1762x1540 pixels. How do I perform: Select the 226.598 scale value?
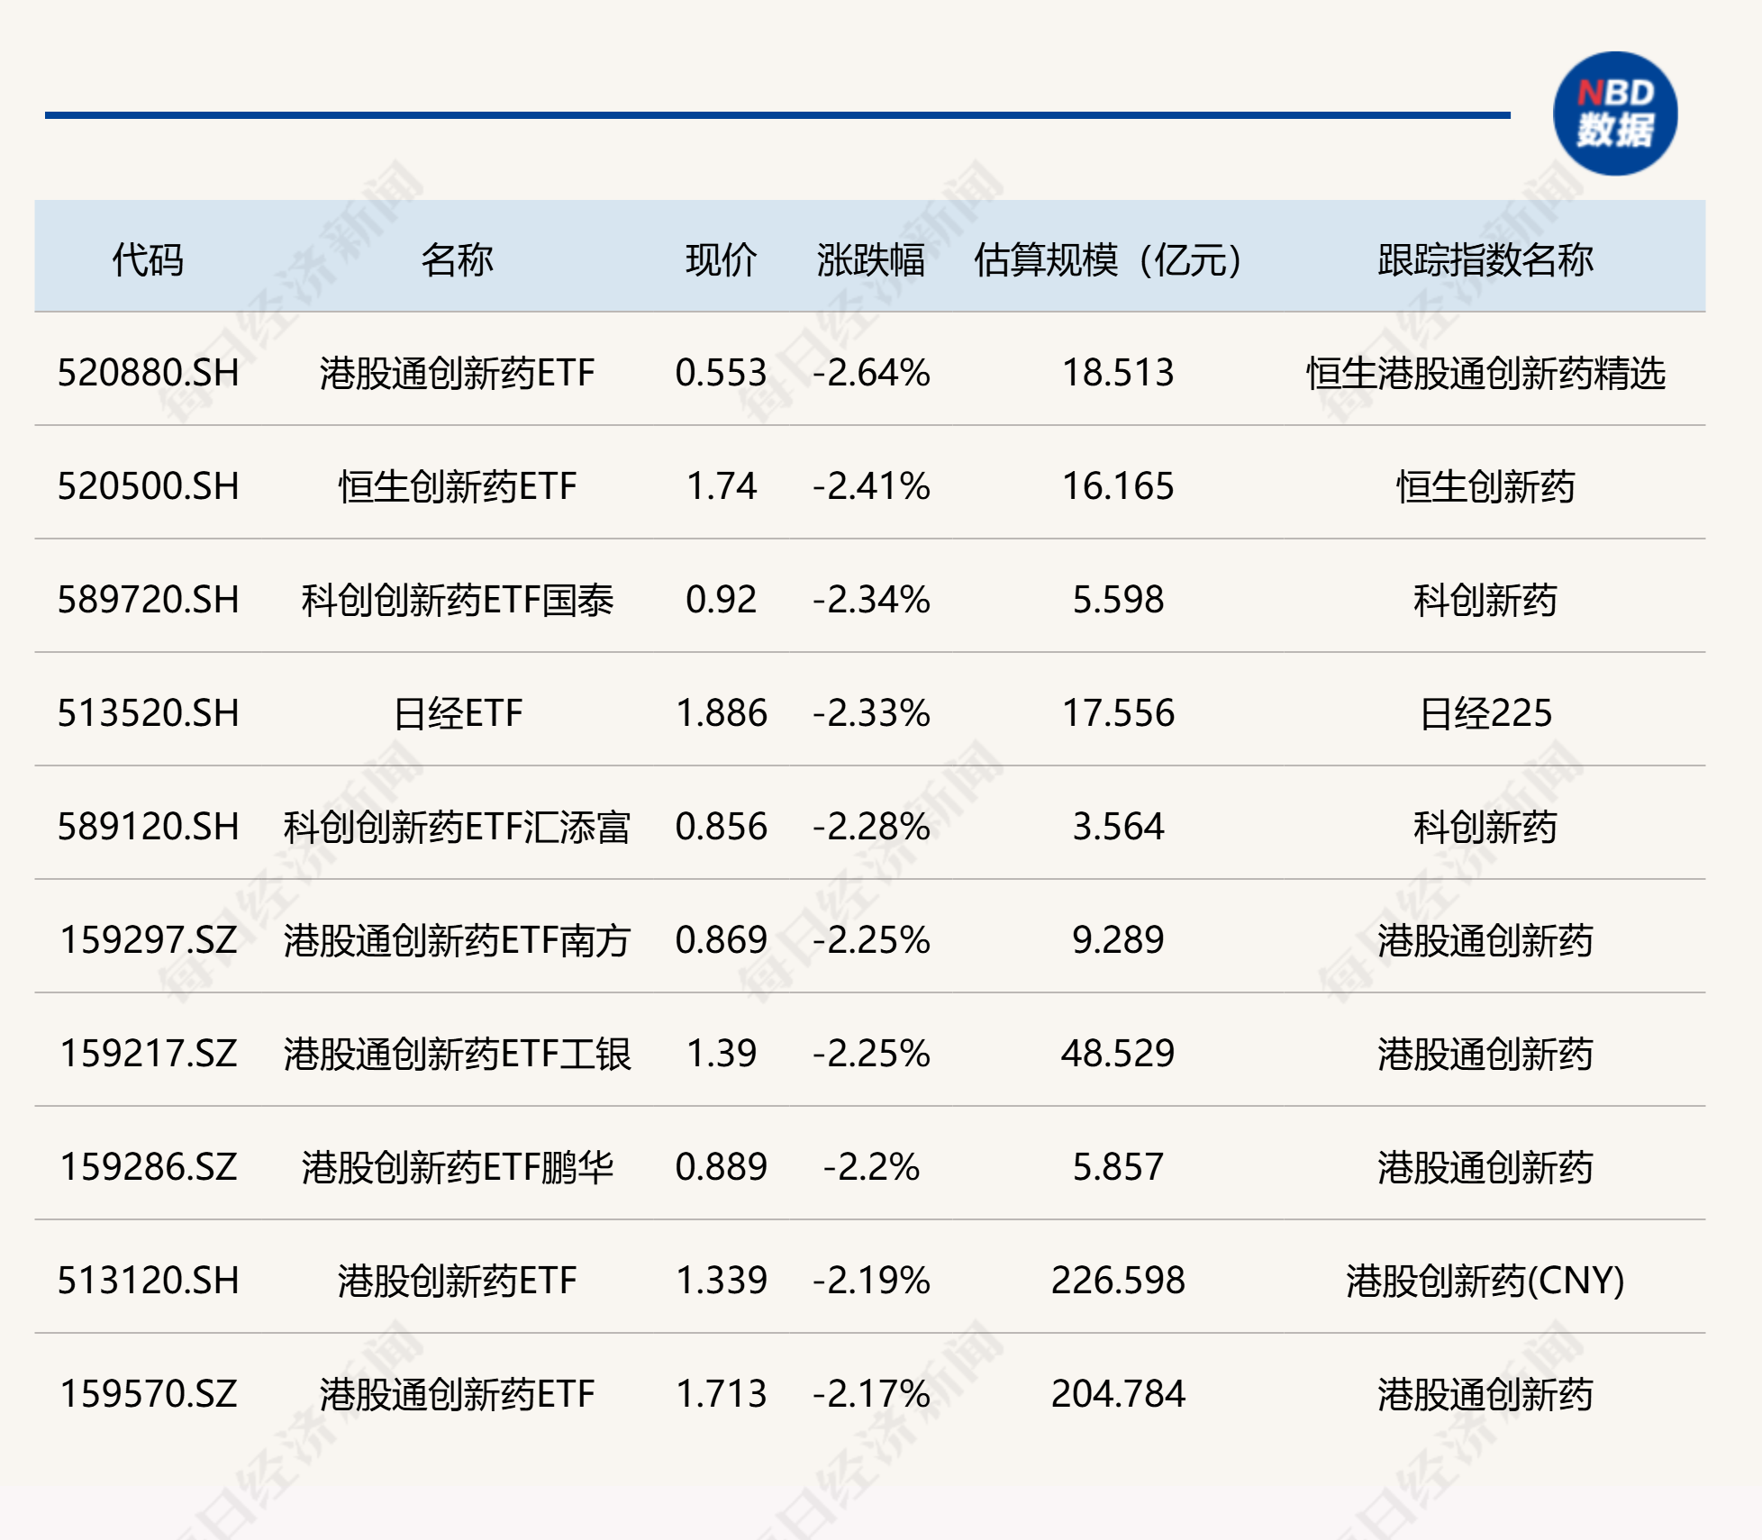point(1117,1281)
